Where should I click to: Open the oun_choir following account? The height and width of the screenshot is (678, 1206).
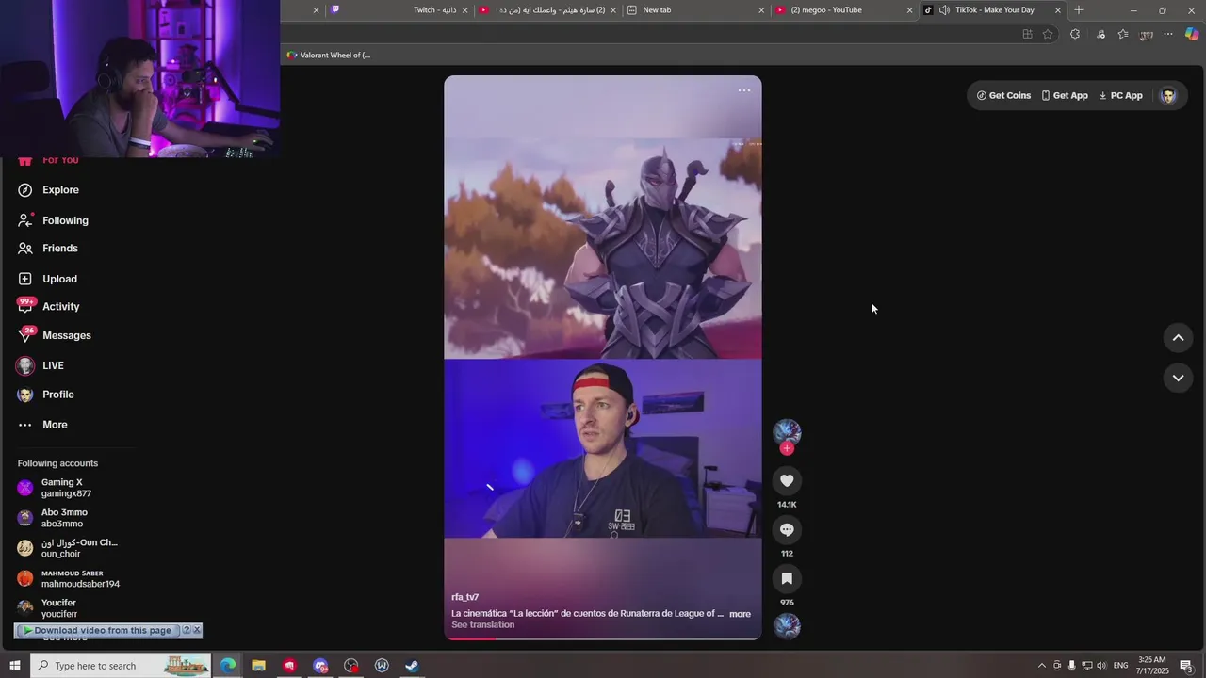(67, 548)
